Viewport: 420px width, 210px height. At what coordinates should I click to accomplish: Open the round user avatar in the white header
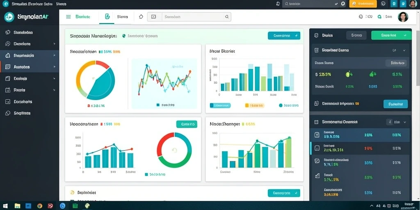pos(403,16)
